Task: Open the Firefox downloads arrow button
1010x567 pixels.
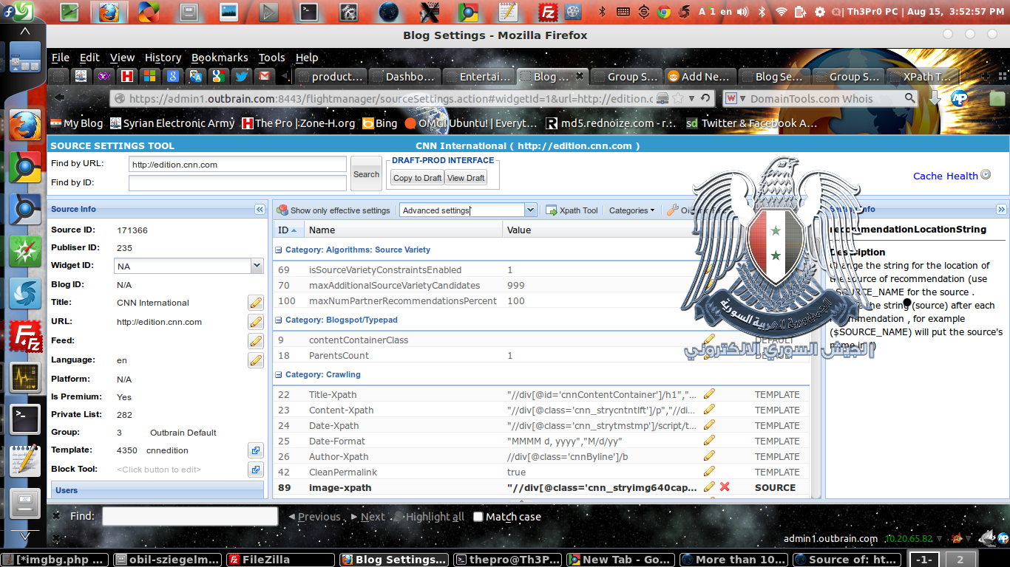Action: click(935, 98)
